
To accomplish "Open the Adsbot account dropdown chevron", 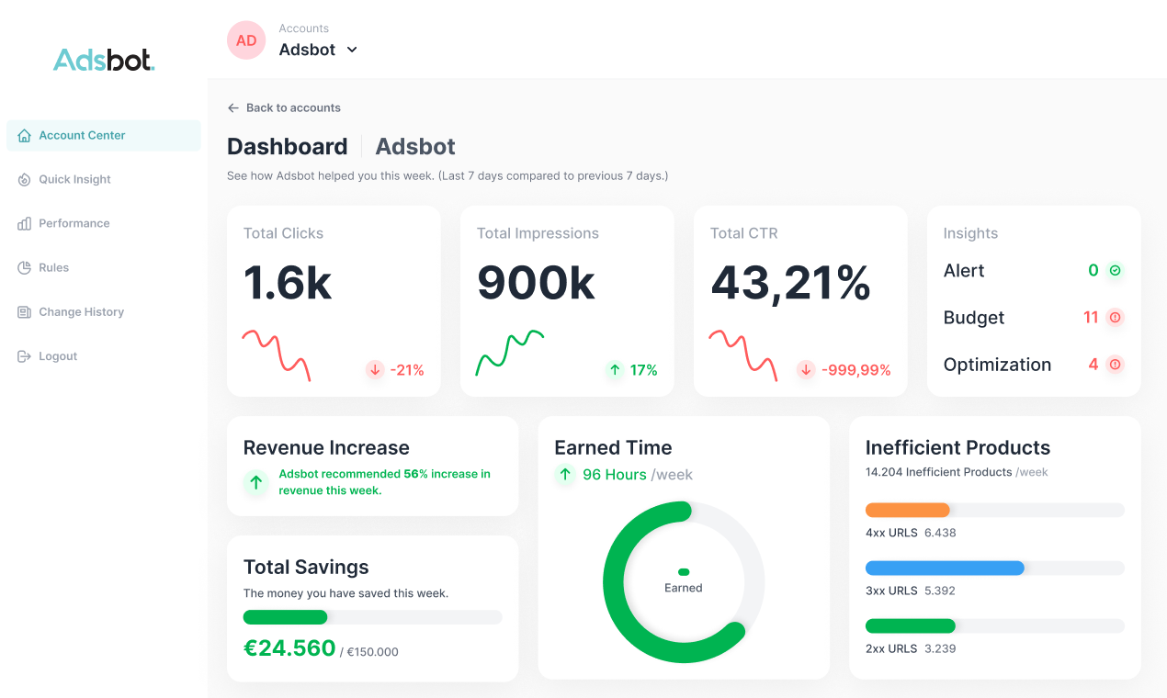I will (351, 50).
